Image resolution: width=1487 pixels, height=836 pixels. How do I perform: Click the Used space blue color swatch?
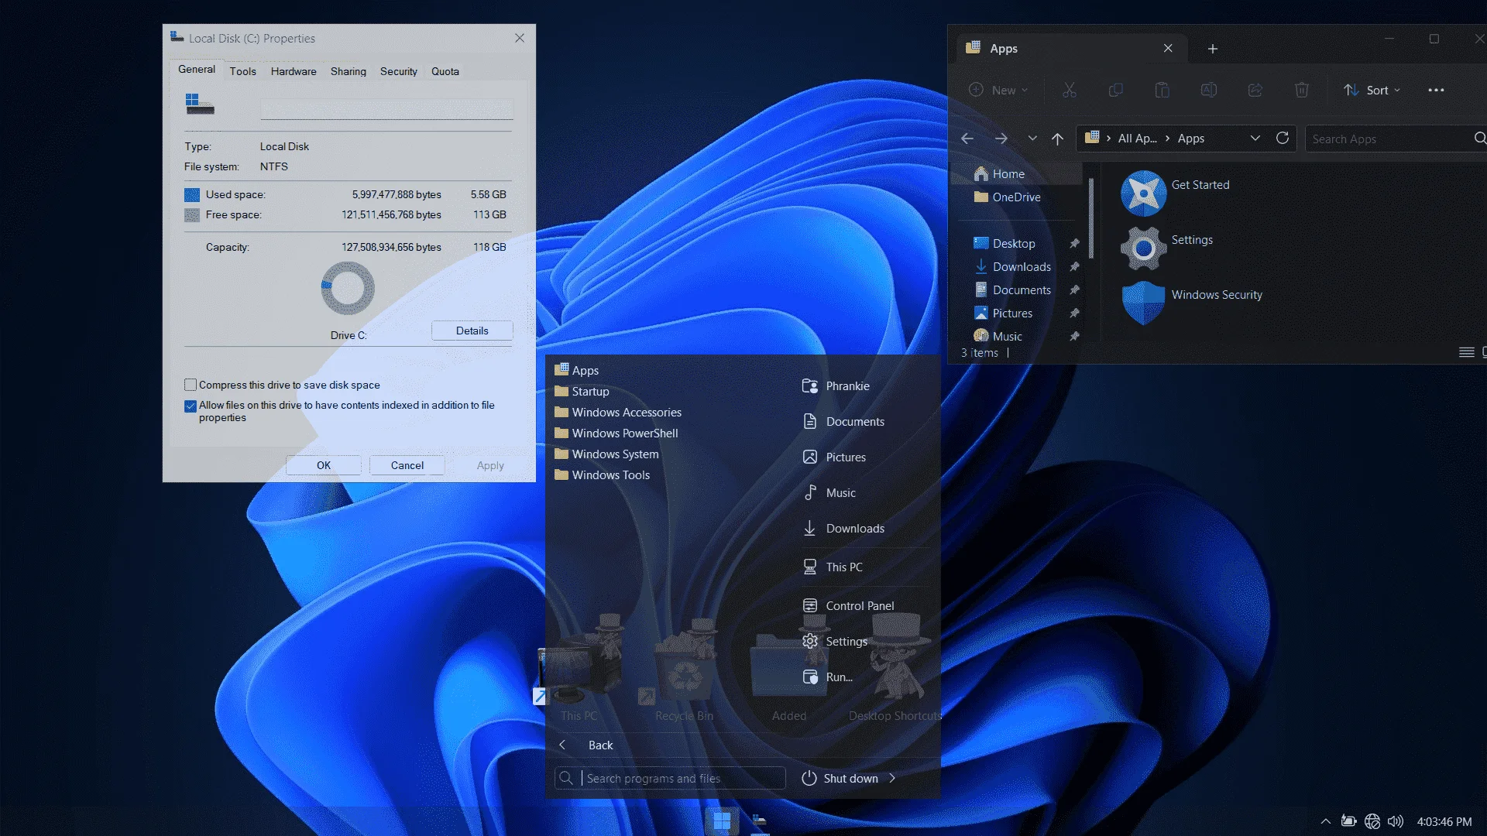[x=192, y=195]
